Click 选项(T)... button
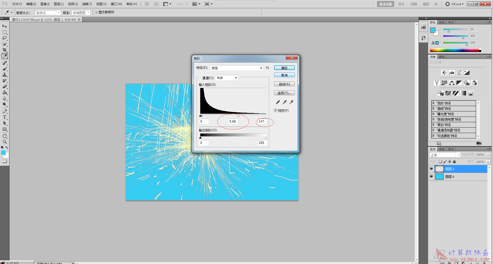Image resolution: width=493 pixels, height=264 pixels. 284,93
